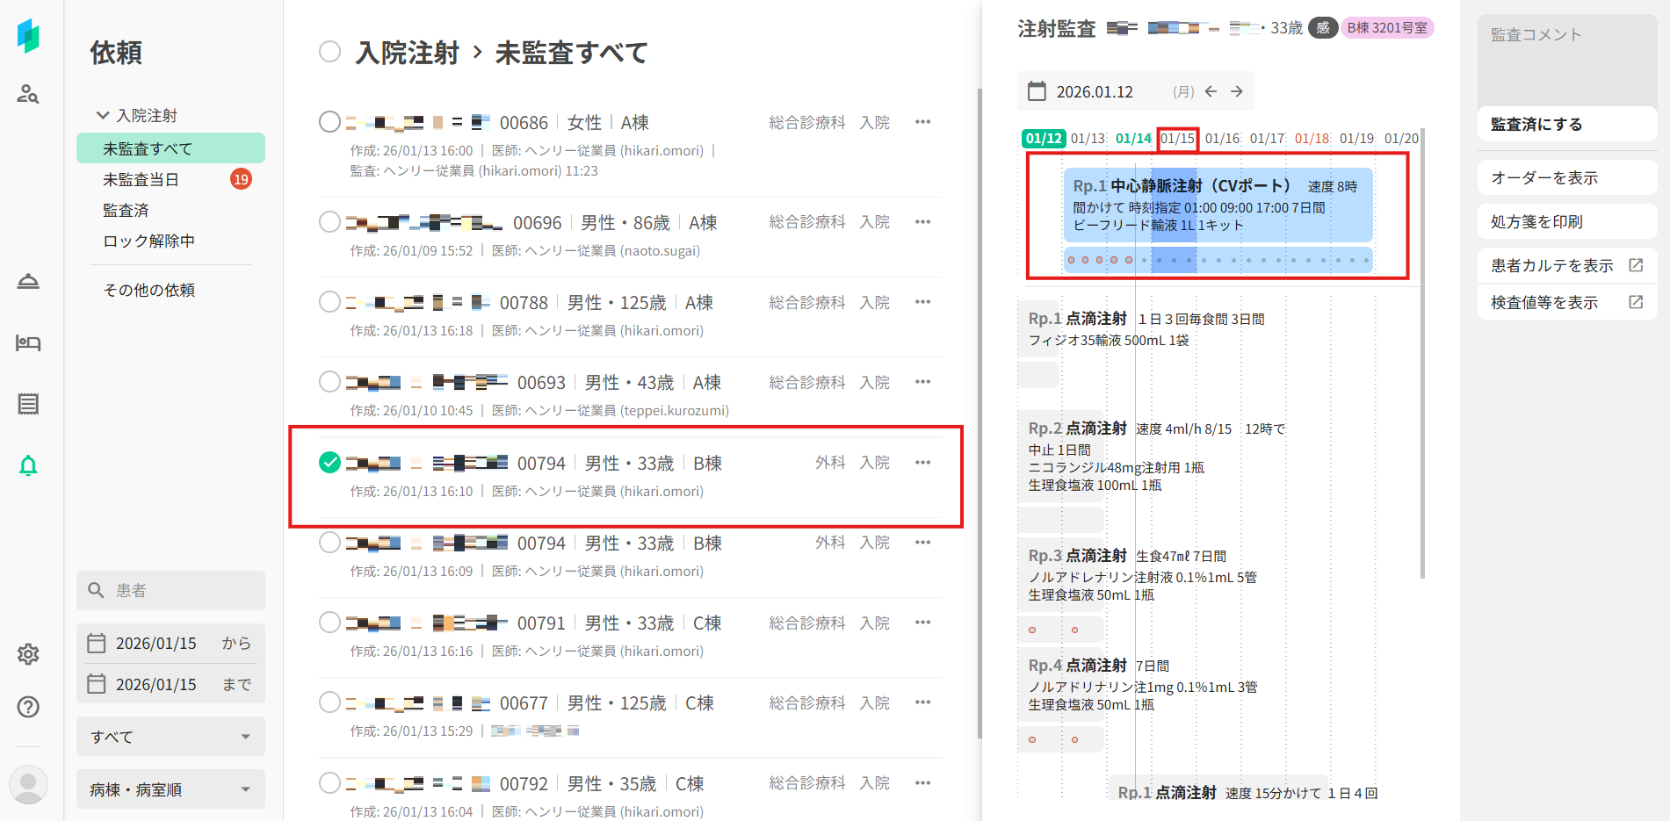Screen dimensions: 1670x821
Task: Open more options for 00794 created 16:10
Action: pyautogui.click(x=922, y=463)
